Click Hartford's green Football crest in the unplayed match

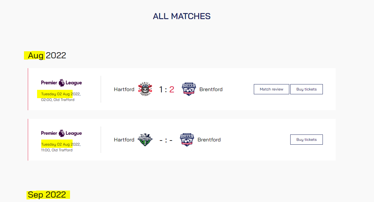tap(145, 140)
